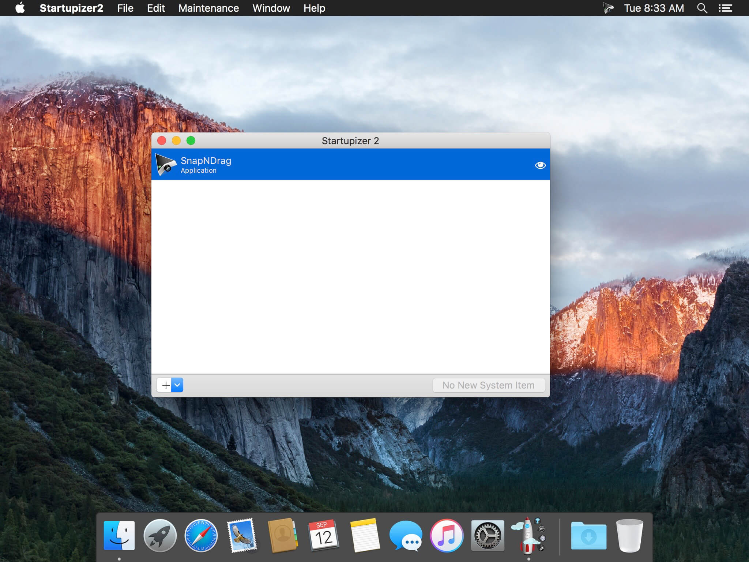This screenshot has width=749, height=562.
Task: Click the SnapNDrag menu bar status icon
Action: coord(608,8)
